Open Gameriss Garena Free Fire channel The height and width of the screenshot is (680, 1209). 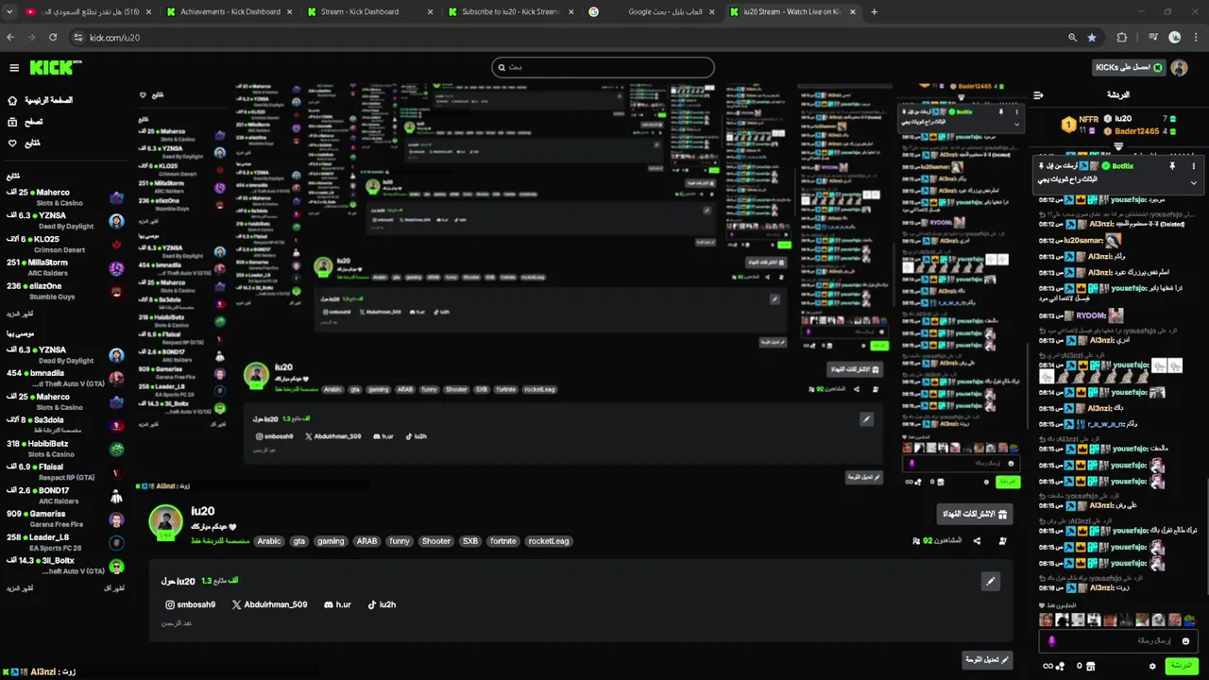pos(63,518)
